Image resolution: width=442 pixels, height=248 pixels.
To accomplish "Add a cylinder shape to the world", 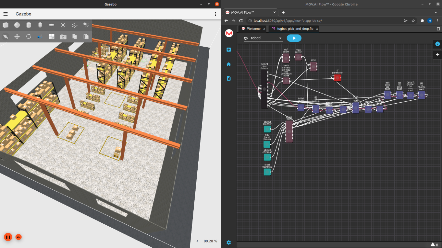I will [29, 25].
